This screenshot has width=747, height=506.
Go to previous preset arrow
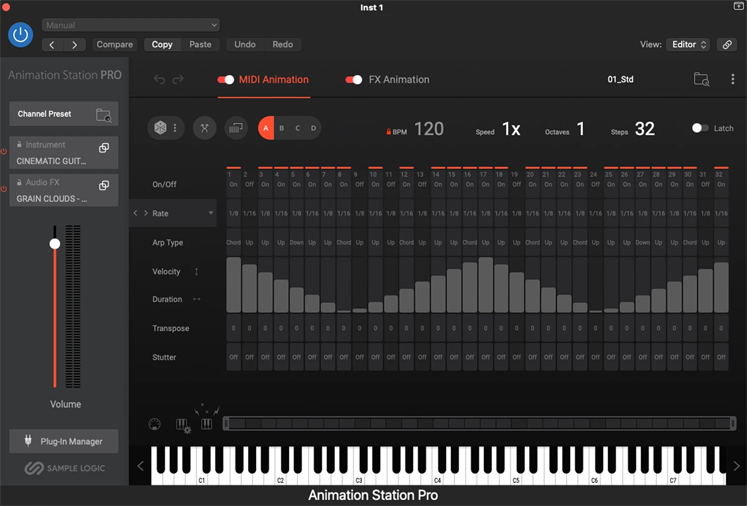[x=52, y=45]
